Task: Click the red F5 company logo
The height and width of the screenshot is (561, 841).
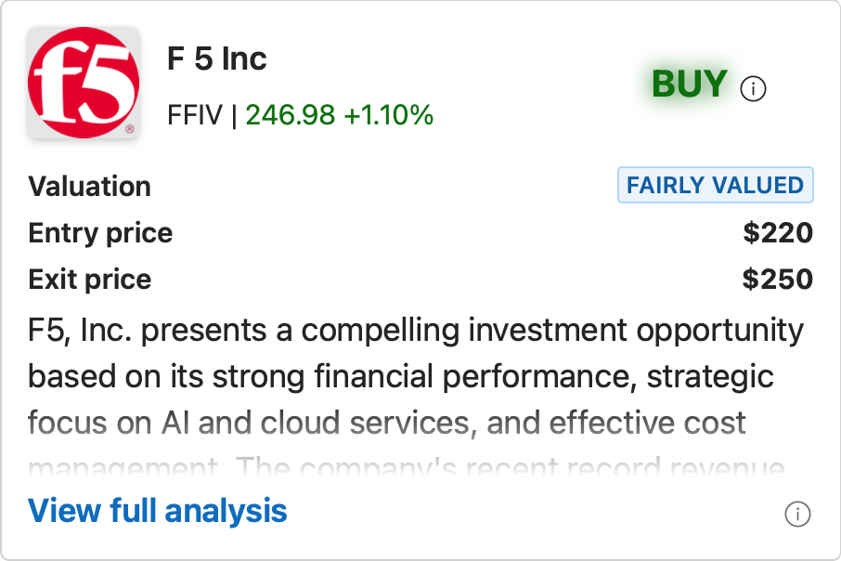Action: coord(84,83)
